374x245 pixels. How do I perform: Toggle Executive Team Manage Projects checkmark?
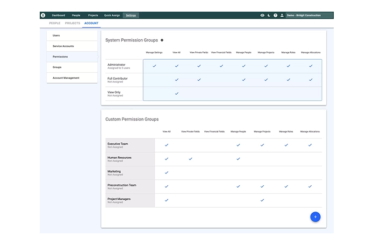tap(262, 145)
